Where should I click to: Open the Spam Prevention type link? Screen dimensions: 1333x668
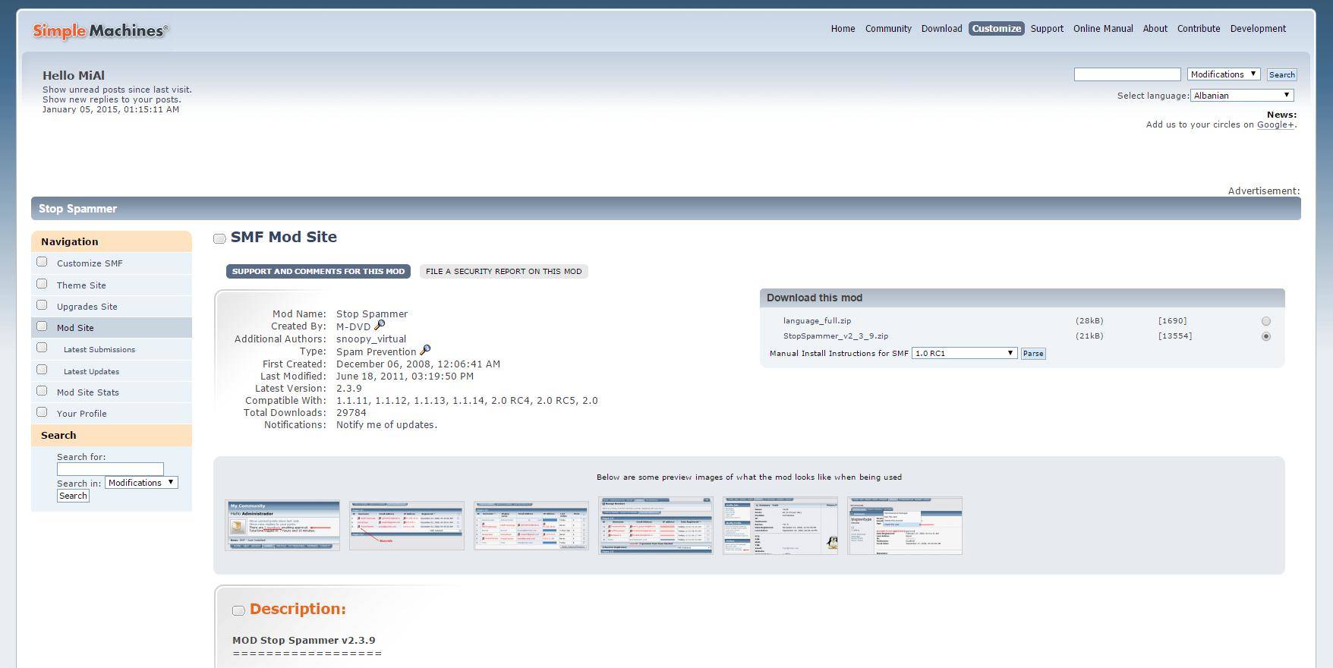pos(376,352)
